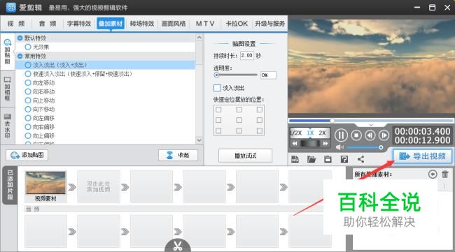Click the rewind double-arrow button
Viewport: 455px width, 252px height.
[x=295, y=143]
